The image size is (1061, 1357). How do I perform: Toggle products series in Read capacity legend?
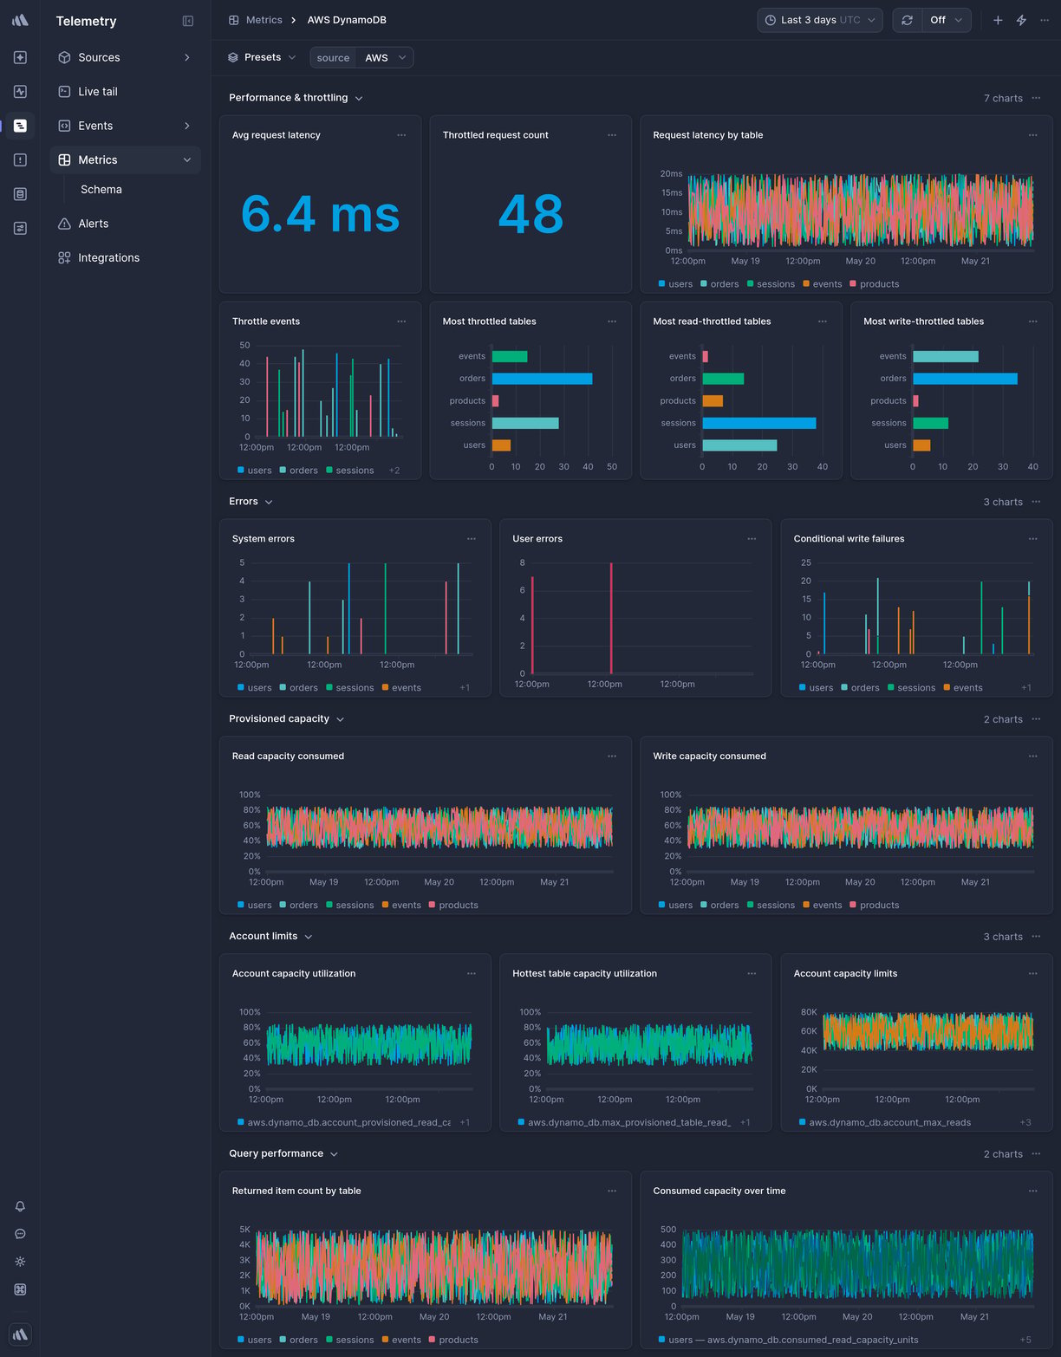pos(453,906)
